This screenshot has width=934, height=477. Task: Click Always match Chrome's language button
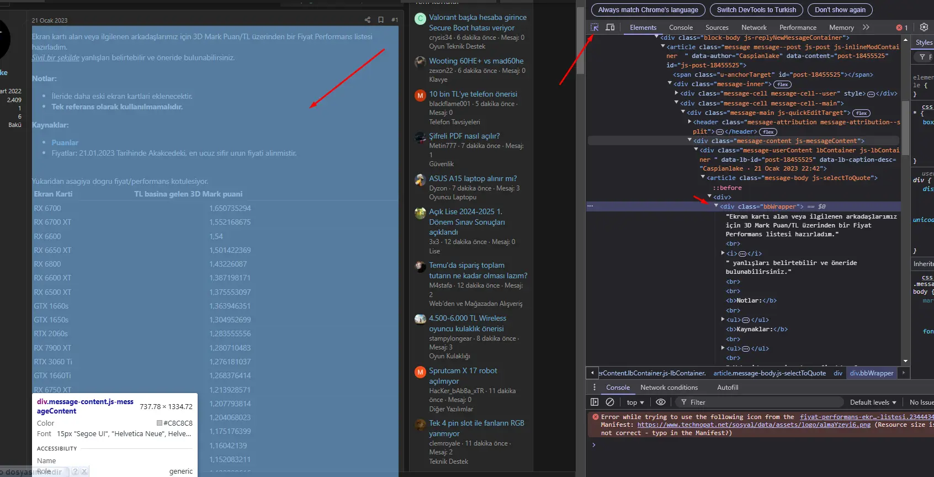(648, 10)
